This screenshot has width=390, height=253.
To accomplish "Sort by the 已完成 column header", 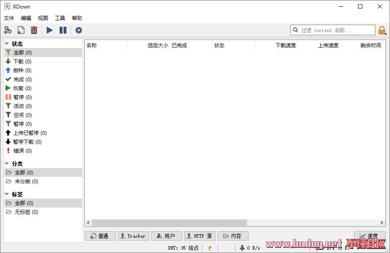I will (x=191, y=45).
